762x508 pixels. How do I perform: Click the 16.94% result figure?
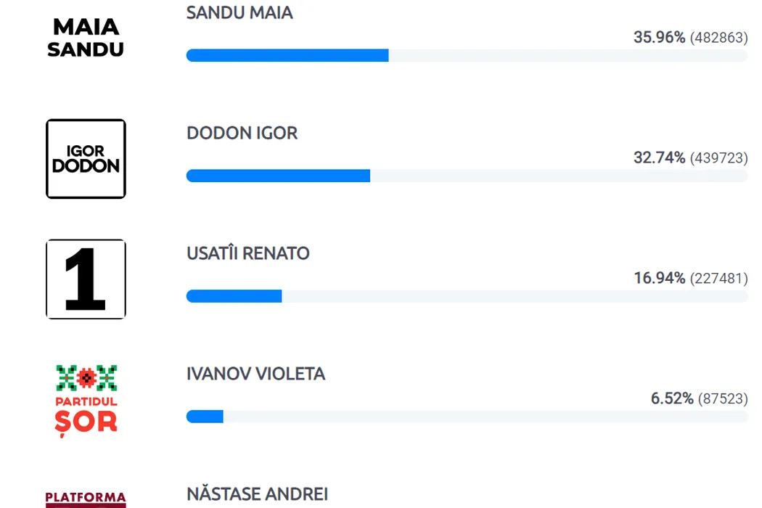coord(659,278)
